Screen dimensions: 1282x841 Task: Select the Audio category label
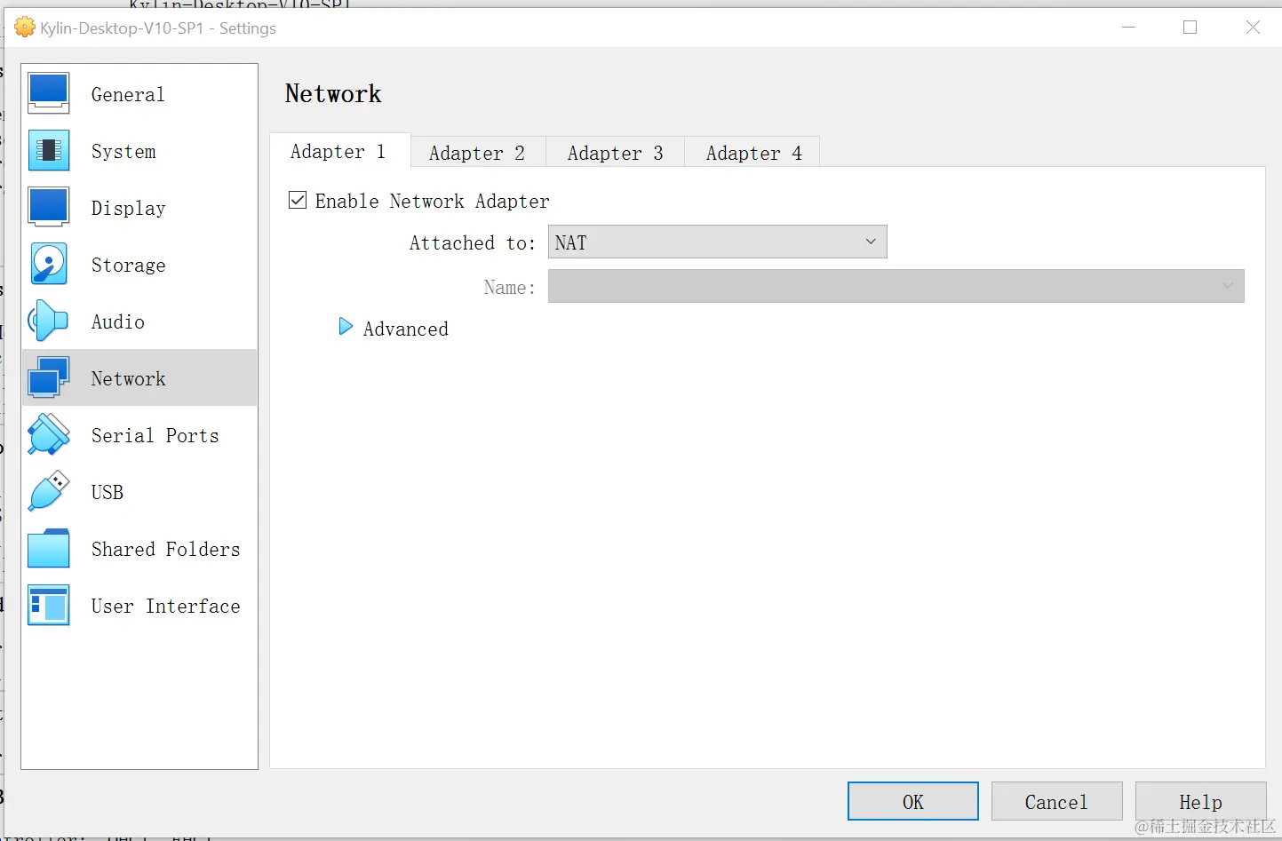pos(118,321)
